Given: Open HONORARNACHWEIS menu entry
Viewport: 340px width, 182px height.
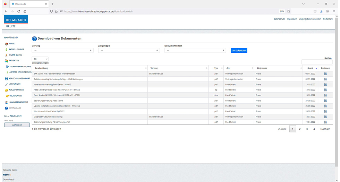Looking at the screenshot, I should tap(18, 102).
